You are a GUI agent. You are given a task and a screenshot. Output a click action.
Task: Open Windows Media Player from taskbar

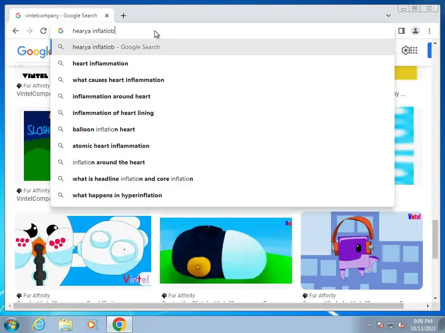(x=92, y=324)
